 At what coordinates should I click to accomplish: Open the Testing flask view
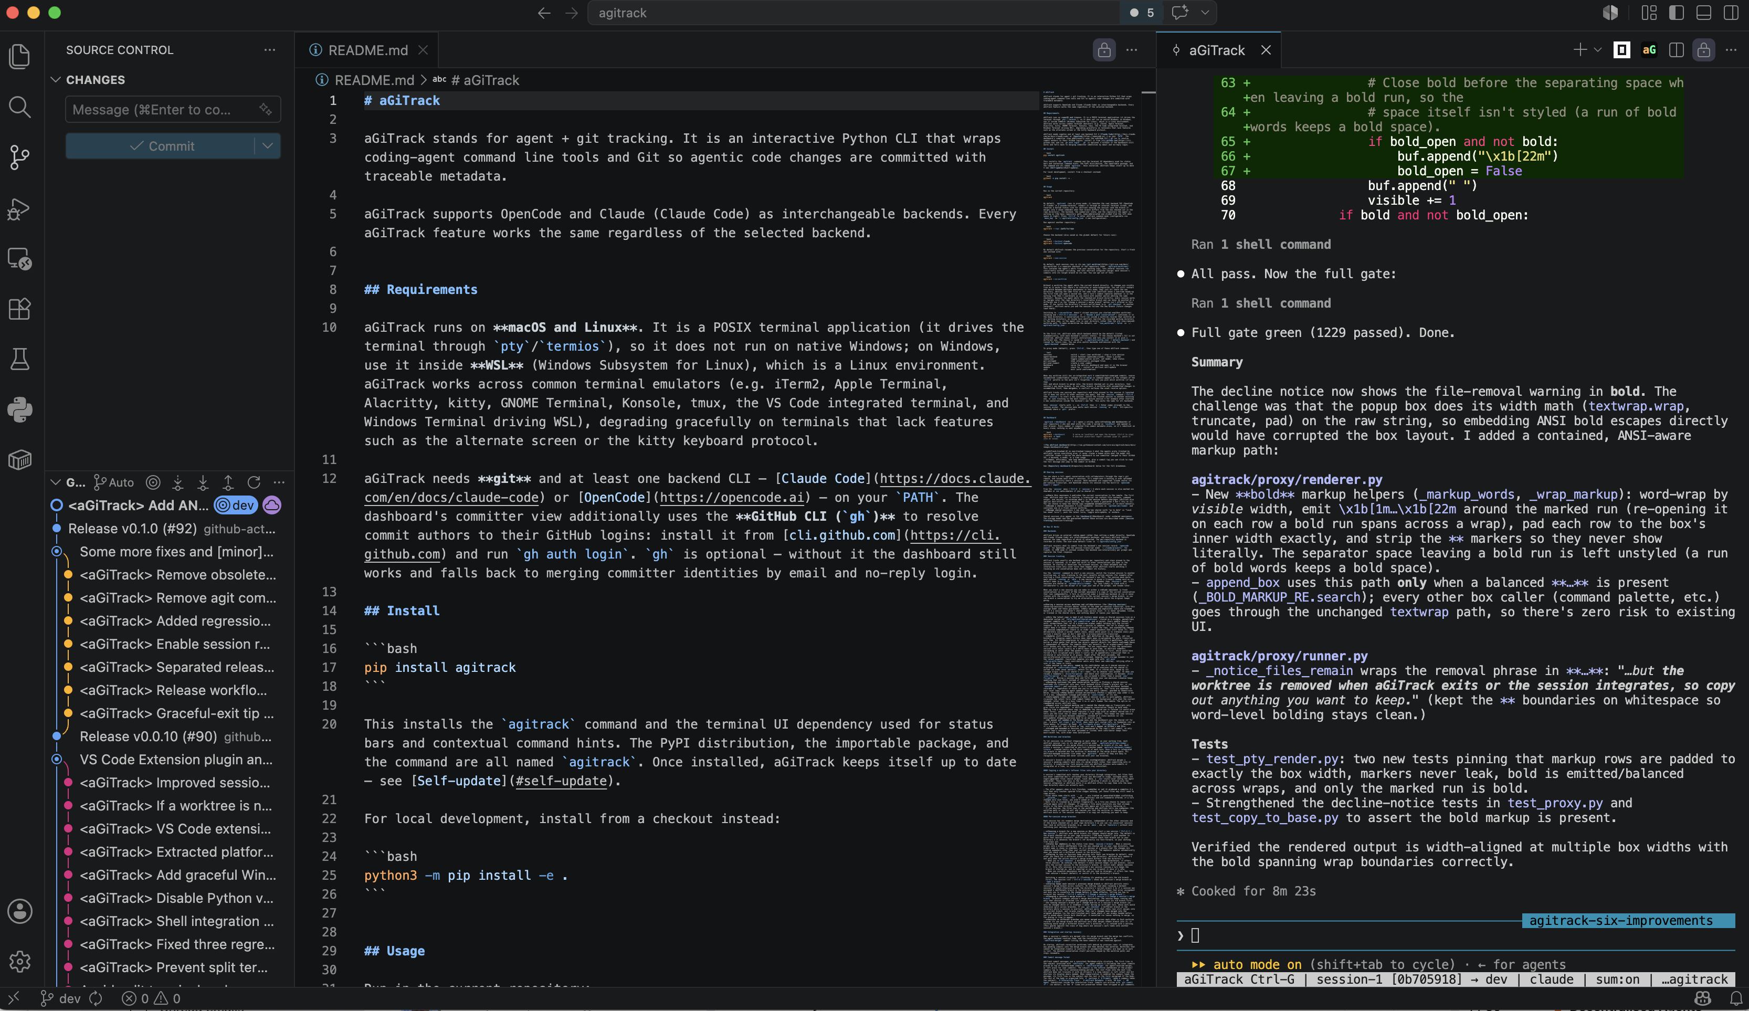[x=19, y=360]
